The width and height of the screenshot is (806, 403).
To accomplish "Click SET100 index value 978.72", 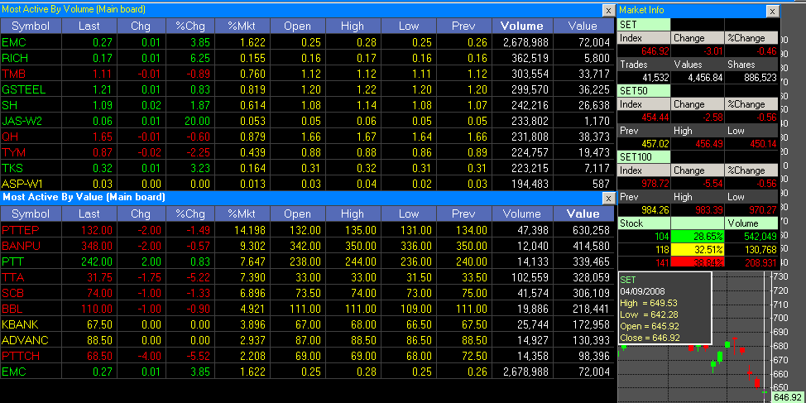I will tap(655, 184).
